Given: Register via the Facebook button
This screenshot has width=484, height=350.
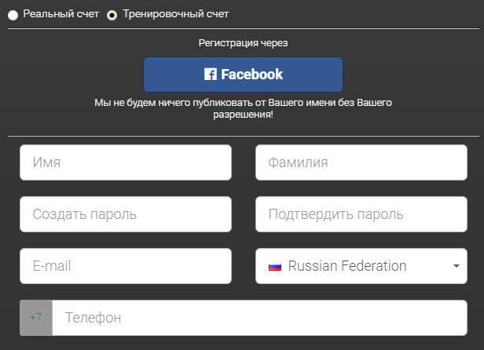Looking at the screenshot, I should click(243, 75).
